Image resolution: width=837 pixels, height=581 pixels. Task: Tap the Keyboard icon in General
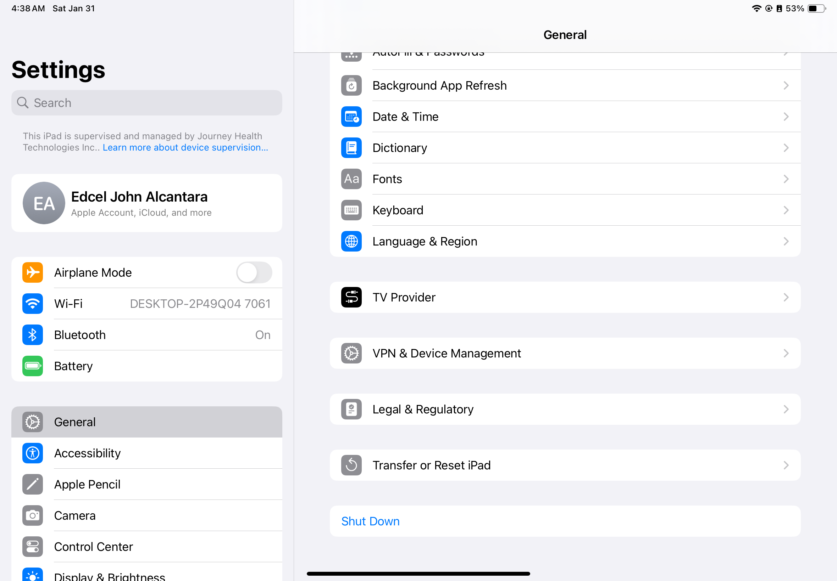[351, 210]
